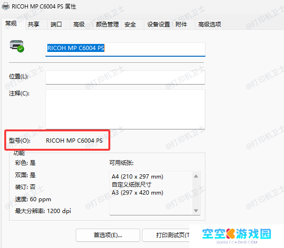Click the 速度: 60 ppm text
The height and width of the screenshot is (248, 284).
33,199
